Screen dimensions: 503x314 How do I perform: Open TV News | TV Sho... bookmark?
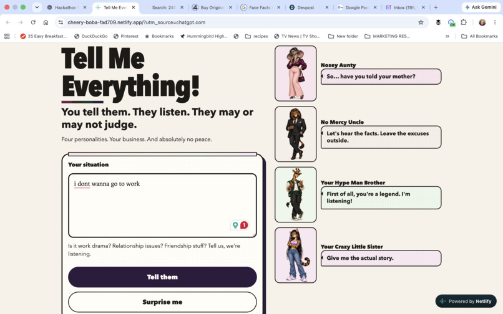point(297,36)
